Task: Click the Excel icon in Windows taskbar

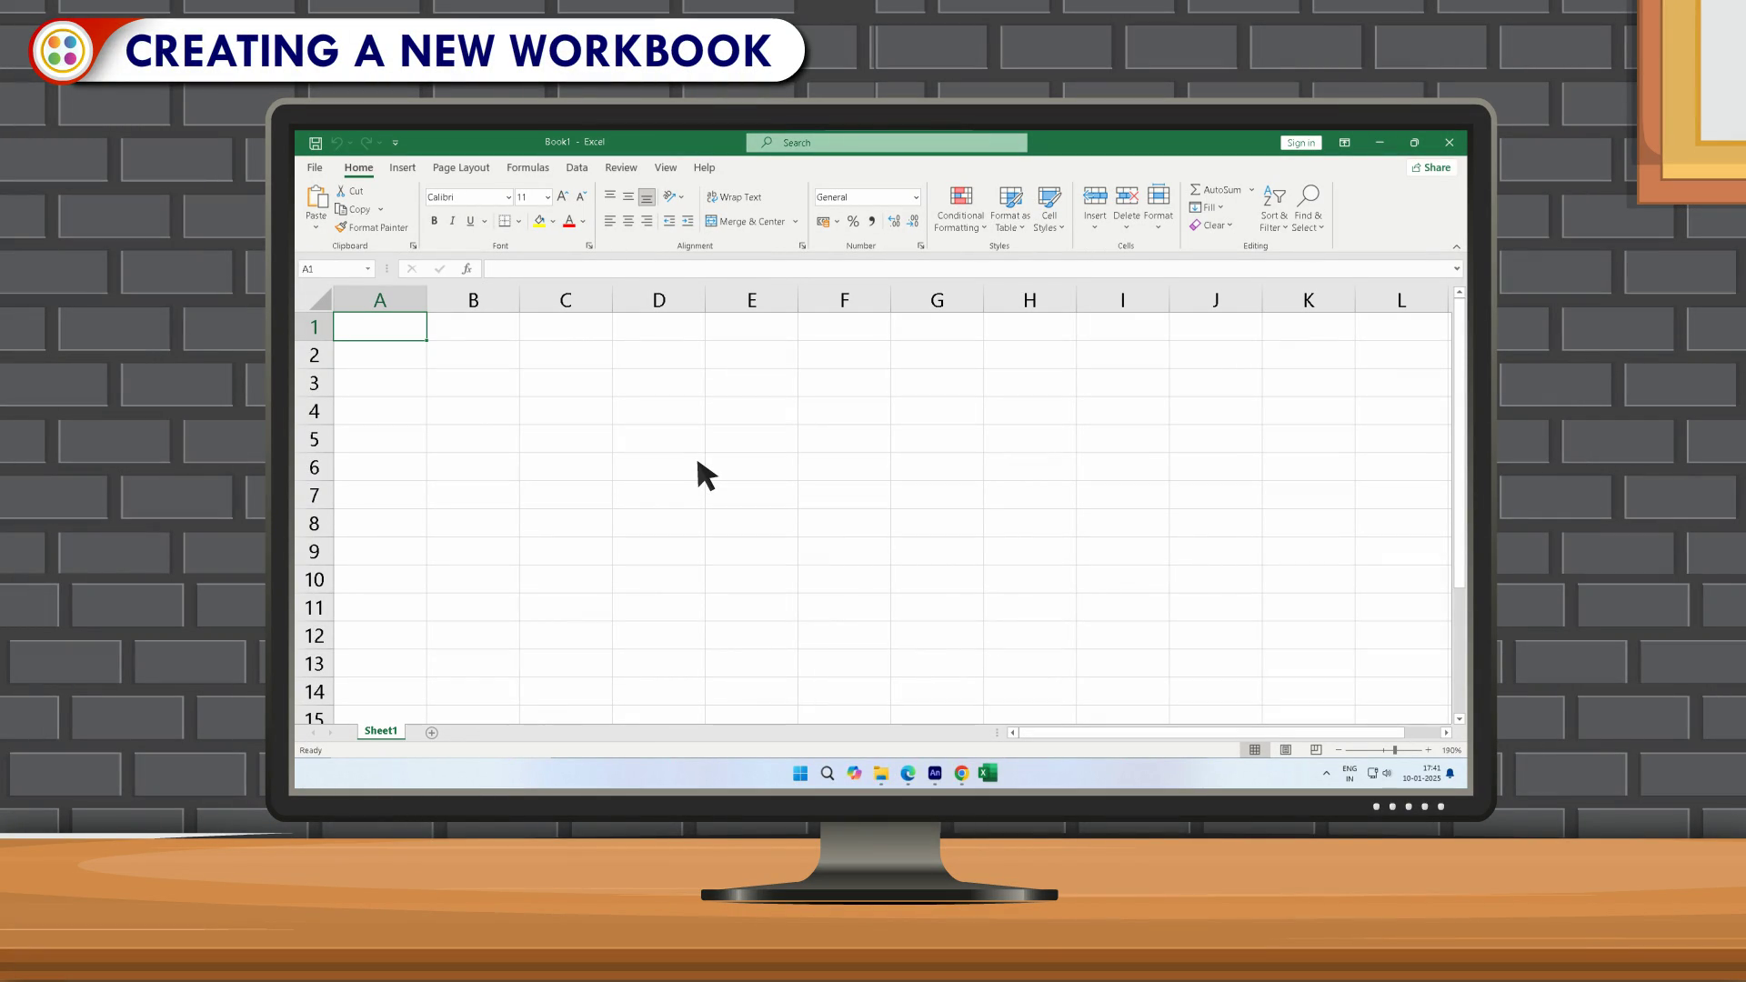Action: (988, 774)
